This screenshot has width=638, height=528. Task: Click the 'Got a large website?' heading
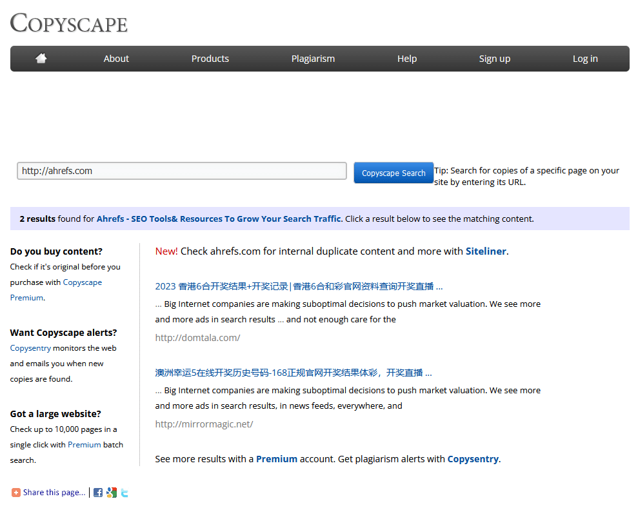point(55,414)
